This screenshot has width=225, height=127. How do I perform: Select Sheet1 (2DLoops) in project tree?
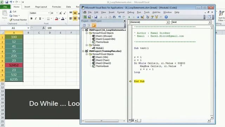point(104,36)
